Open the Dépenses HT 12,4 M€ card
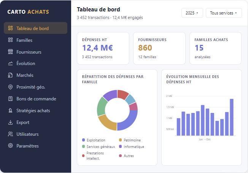The height and width of the screenshot is (173, 248). pos(103,48)
